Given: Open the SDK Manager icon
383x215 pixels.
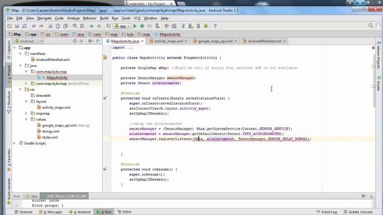Looking at the screenshot, I should click(x=198, y=26).
